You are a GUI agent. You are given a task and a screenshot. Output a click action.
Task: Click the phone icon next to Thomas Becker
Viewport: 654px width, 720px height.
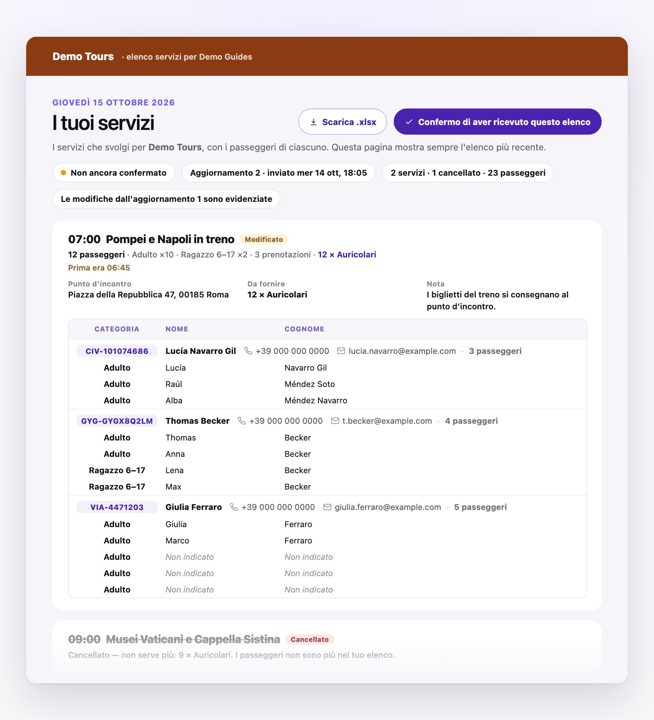(242, 421)
